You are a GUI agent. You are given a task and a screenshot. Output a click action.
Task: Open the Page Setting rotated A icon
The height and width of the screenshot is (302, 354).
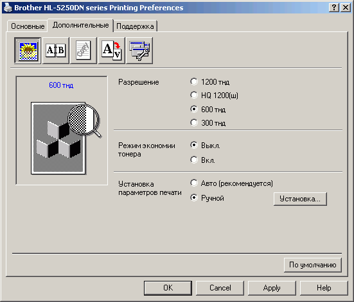point(112,51)
